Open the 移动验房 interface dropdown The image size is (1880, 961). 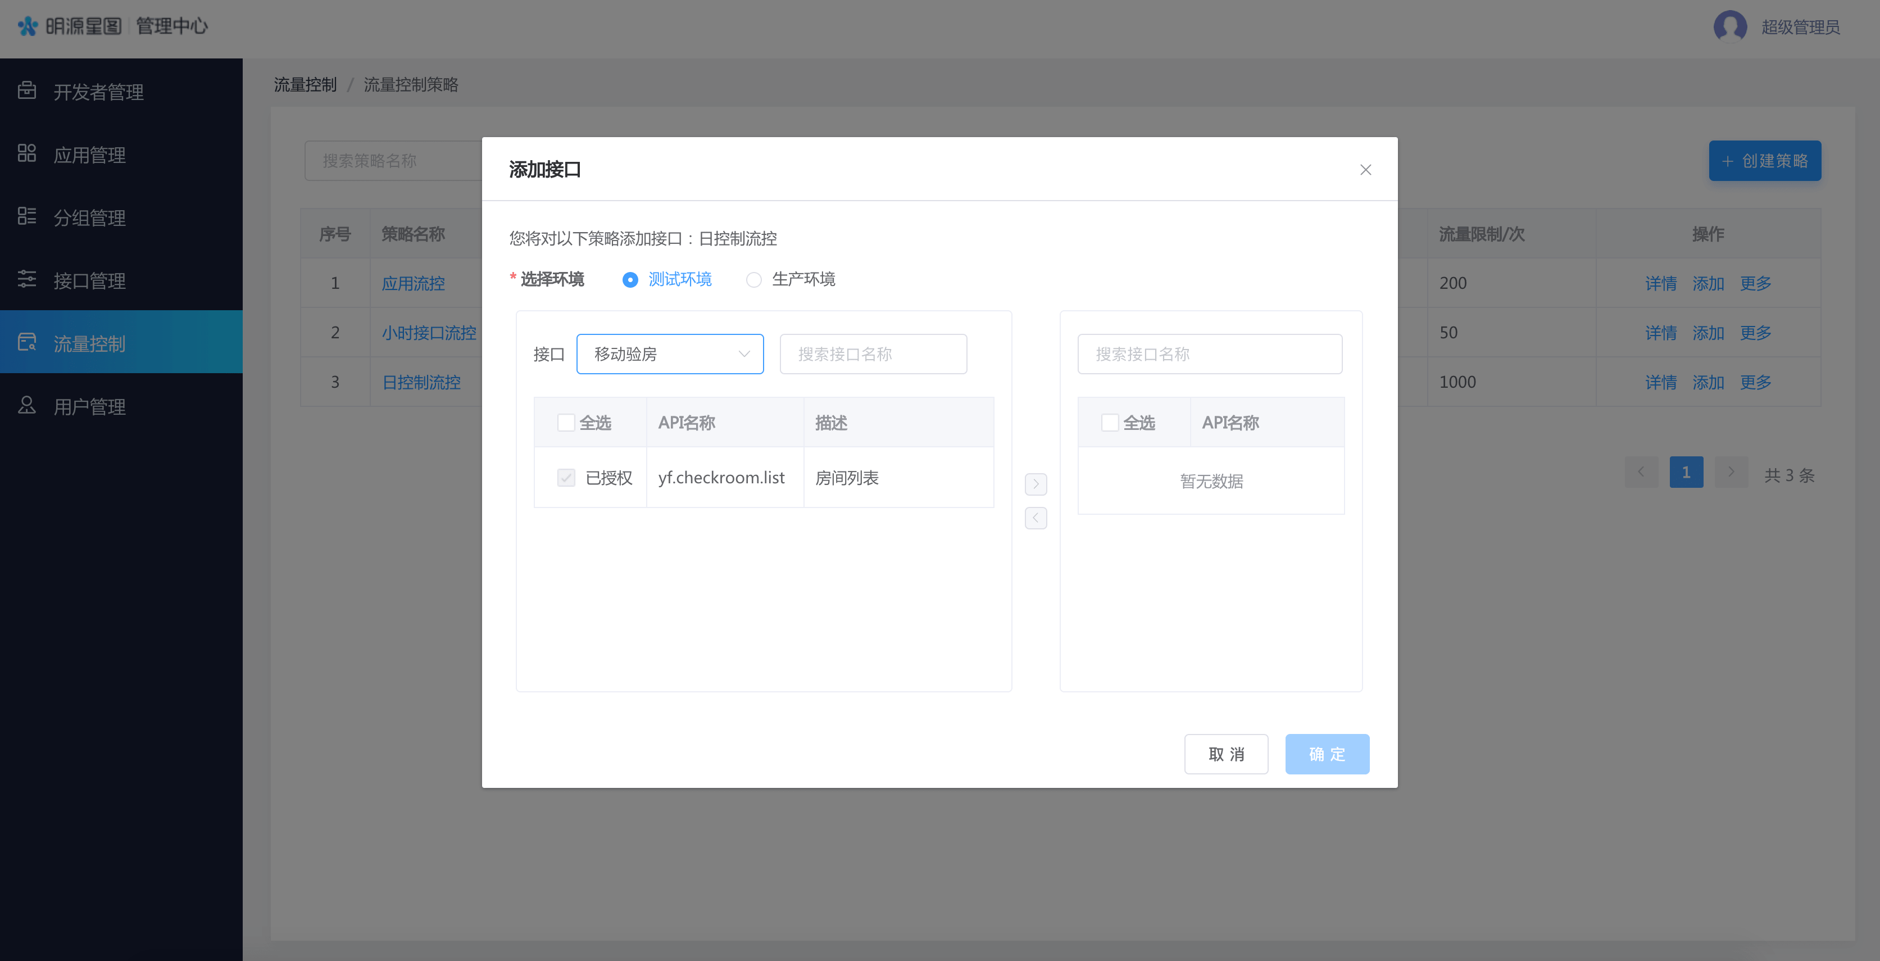click(x=669, y=354)
